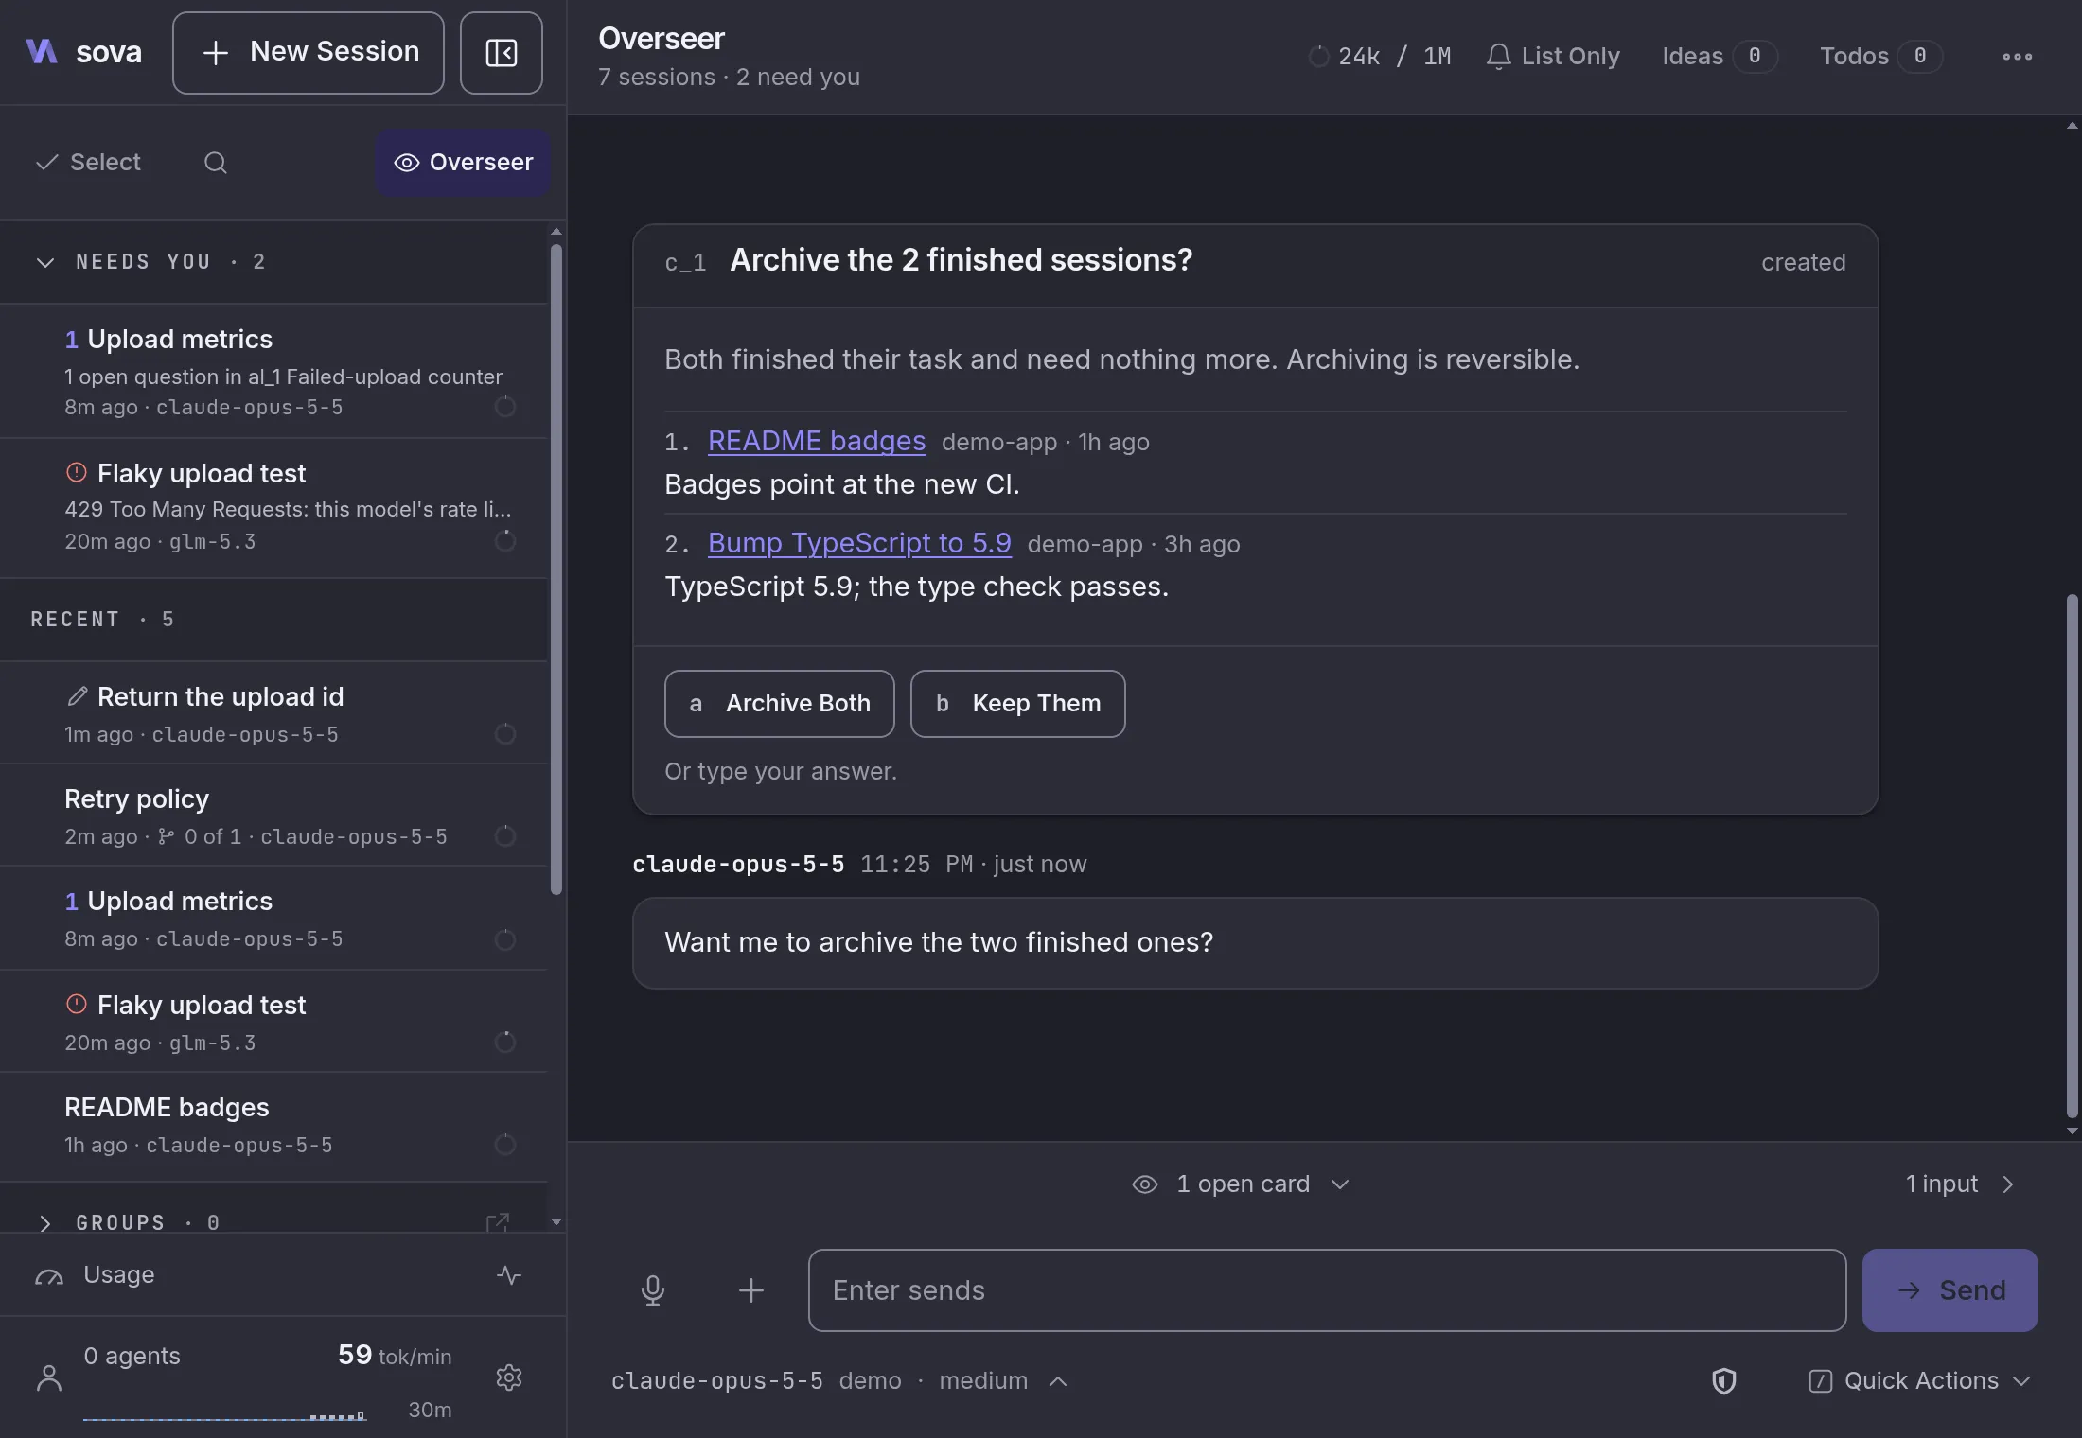Screen dimensions: 2082x1438
Task: Open the three-dots overflow menu
Action: (2017, 57)
